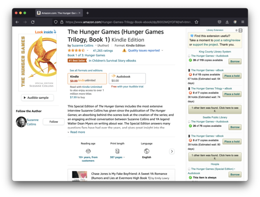Click the browser forward arrow
Image resolution: width=260 pixels, height=197 pixels.
[x=25, y=22]
